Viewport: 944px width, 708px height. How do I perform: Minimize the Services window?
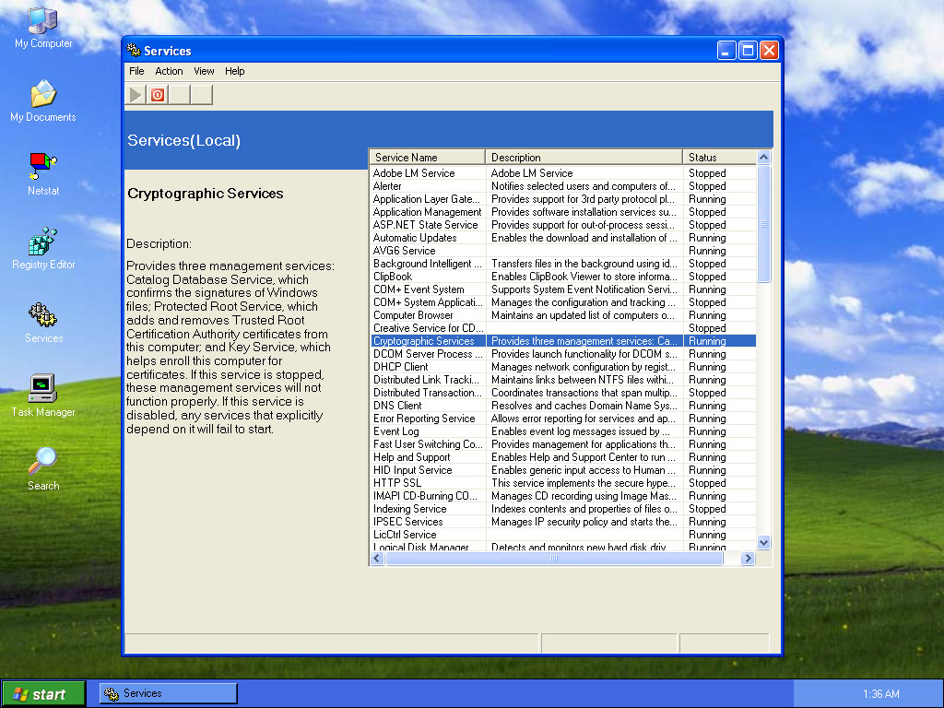point(726,51)
